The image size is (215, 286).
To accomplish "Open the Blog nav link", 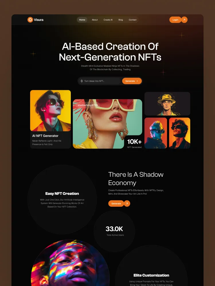I will pos(121,20).
